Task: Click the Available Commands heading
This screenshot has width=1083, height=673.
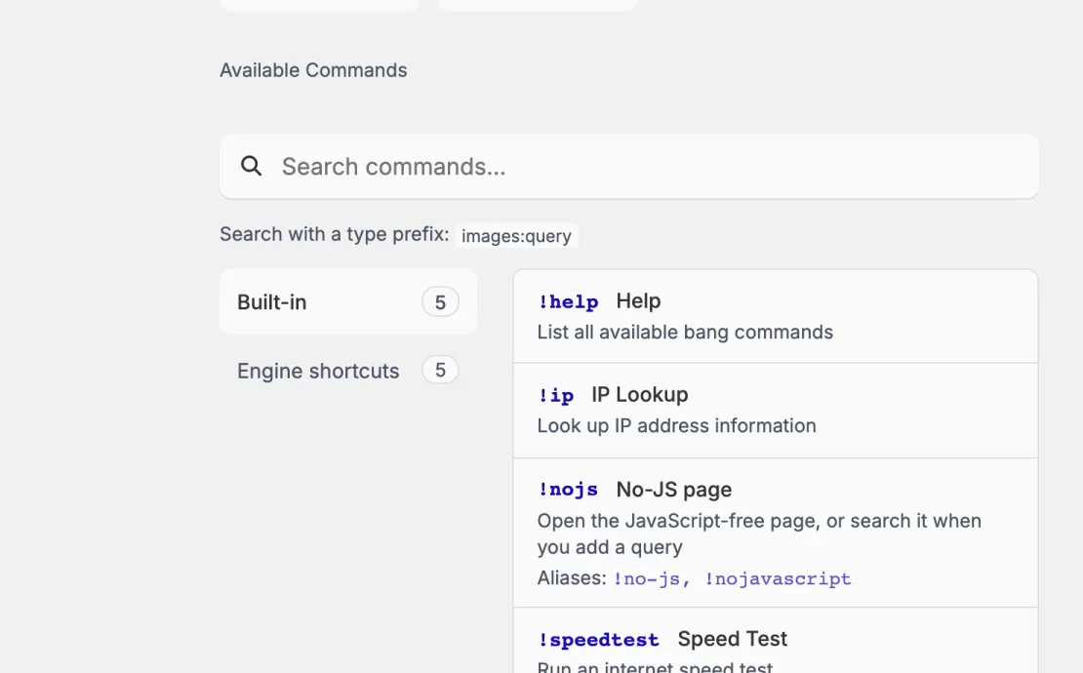Action: point(313,70)
